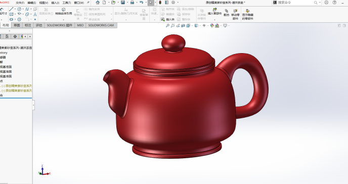This screenshot has width=348, height=184.
Task: Go to the Home welcome icon
Action: [x=98, y=3]
